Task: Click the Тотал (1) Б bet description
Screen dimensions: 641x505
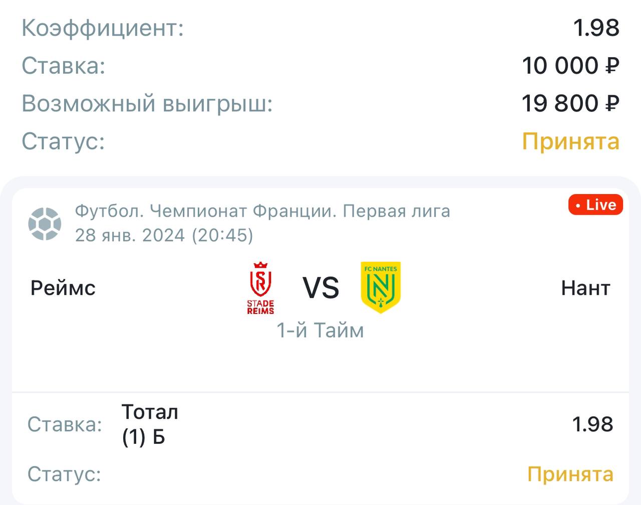Action: 150,424
